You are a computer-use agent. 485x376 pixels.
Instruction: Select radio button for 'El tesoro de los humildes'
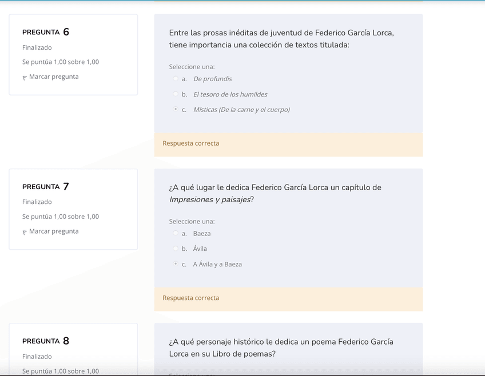(x=176, y=94)
